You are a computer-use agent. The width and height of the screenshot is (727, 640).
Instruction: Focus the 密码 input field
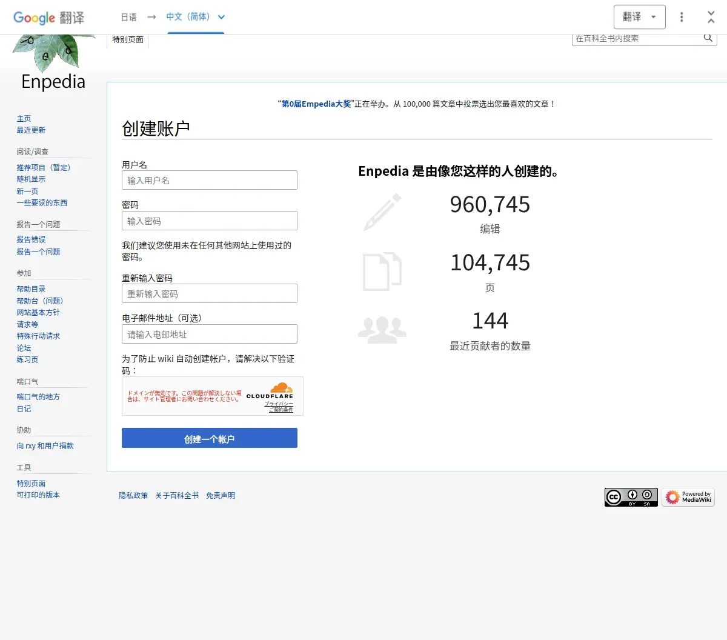pos(210,221)
